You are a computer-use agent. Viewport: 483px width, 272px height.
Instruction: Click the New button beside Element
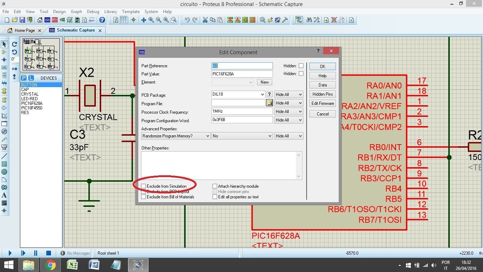tap(264, 82)
